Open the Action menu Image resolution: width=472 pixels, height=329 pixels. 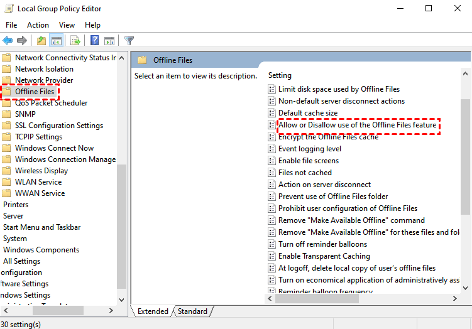click(38, 25)
